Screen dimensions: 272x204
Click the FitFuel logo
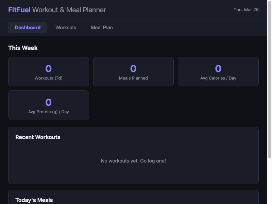19,10
